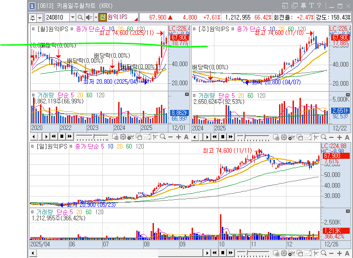Toggle the square marker before [월]원익IPS
The height and width of the screenshot is (258, 353).
pyautogui.click(x=33, y=29)
